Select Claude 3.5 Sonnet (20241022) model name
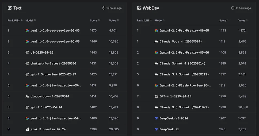Screen dimensions: 259x136 point(184,107)
